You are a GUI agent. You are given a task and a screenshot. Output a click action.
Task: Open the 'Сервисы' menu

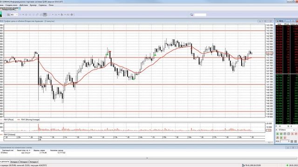[42, 5]
